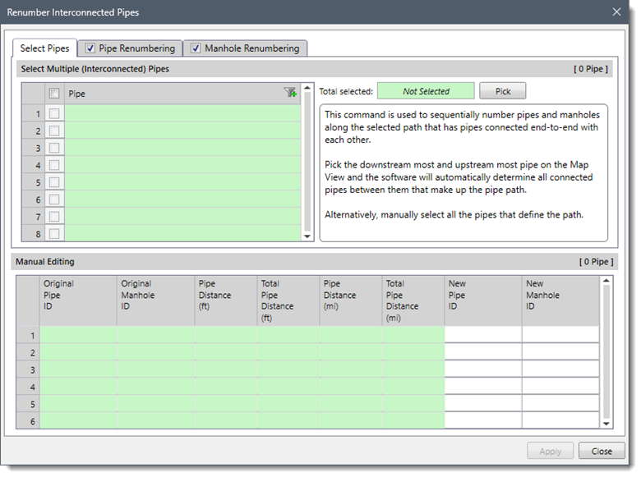This screenshot has height=477, width=641.
Task: Click the filter-add icon in Pipe header
Action: point(290,93)
